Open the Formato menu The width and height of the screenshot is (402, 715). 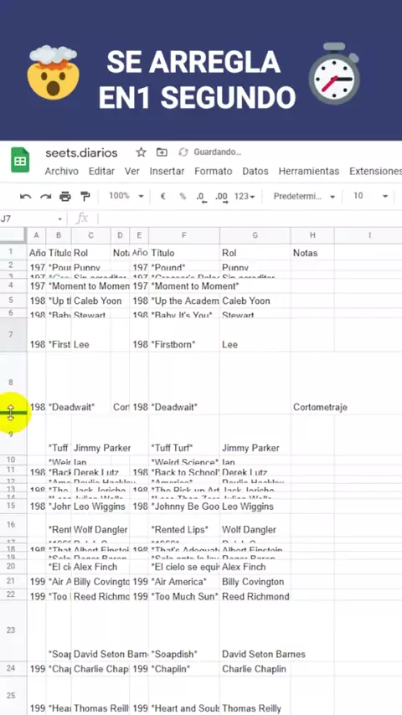click(x=213, y=172)
